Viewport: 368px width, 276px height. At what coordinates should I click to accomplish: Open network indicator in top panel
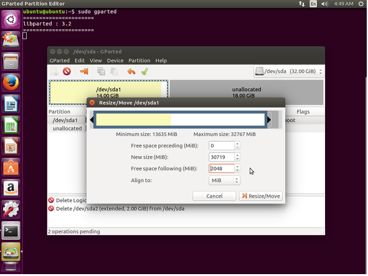tap(302, 4)
